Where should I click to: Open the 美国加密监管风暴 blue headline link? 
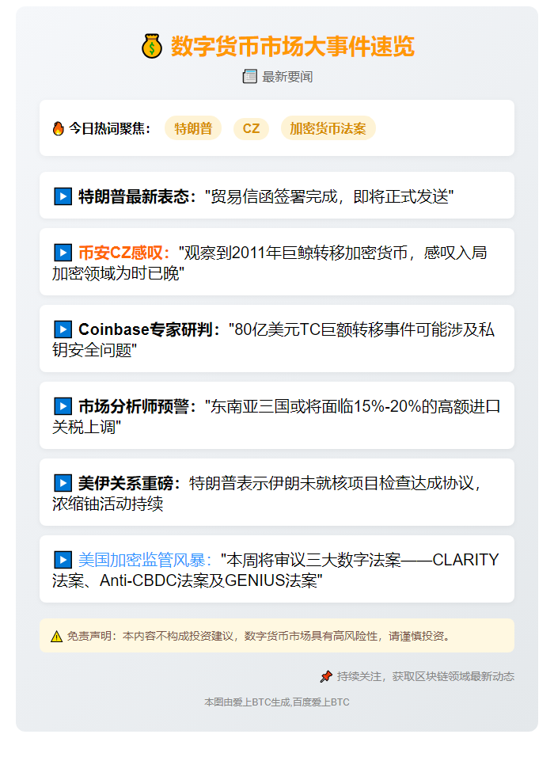click(x=145, y=560)
